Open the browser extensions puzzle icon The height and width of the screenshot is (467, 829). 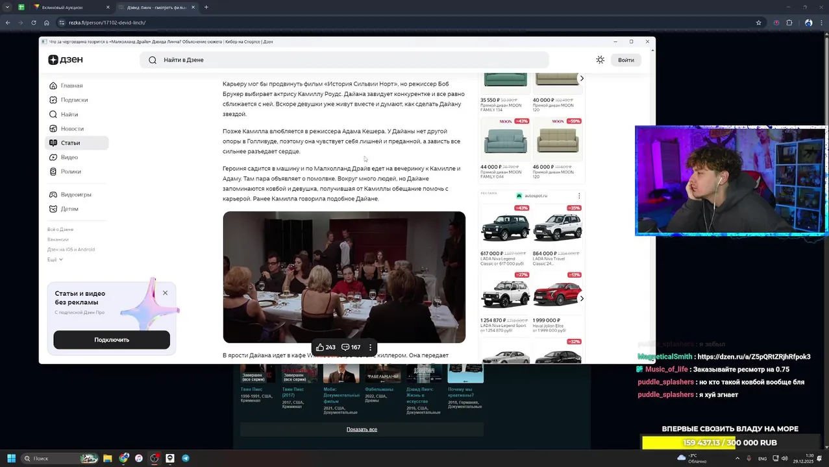tap(789, 23)
